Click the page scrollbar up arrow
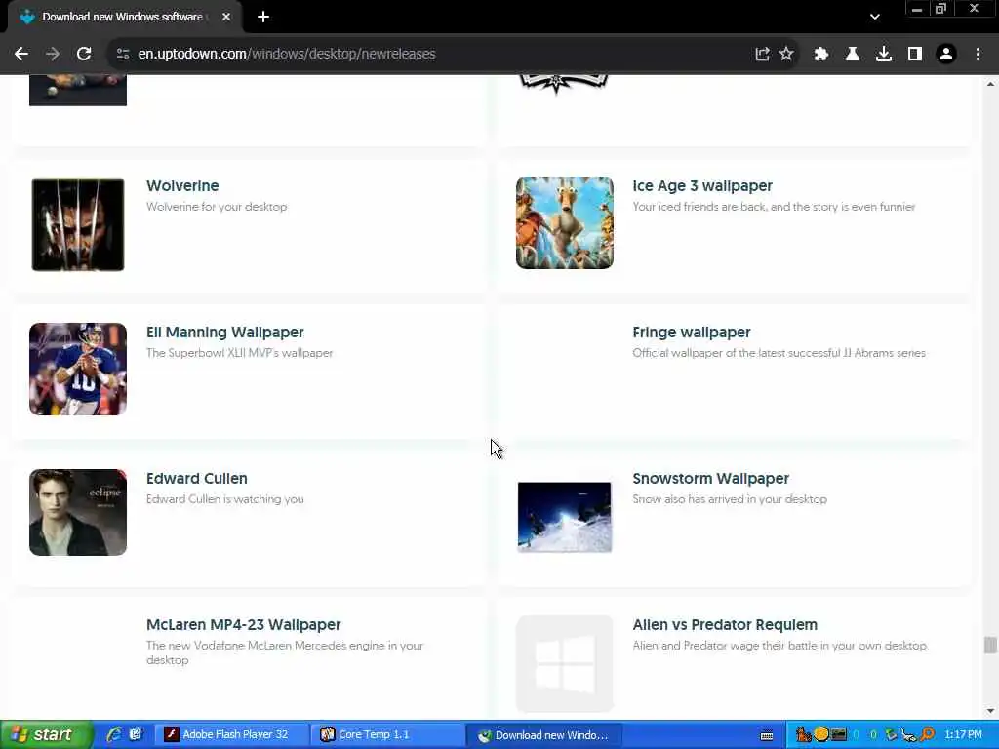 coord(990,84)
